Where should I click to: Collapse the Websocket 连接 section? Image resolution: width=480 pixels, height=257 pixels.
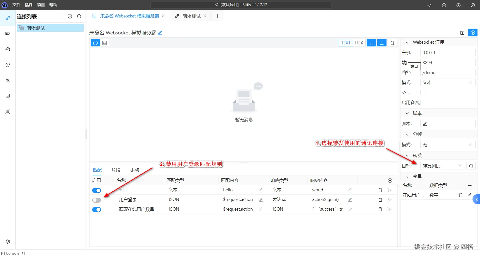coord(407,42)
